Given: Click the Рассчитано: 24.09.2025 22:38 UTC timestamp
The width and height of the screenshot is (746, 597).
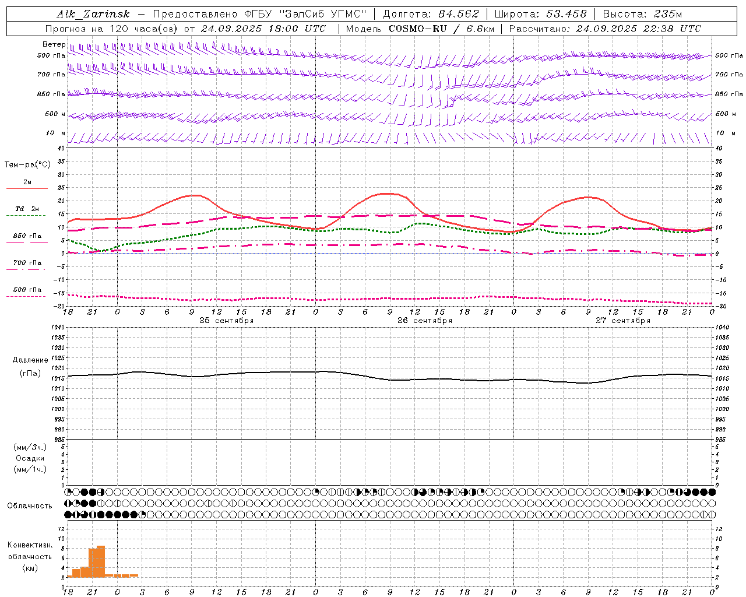Looking at the screenshot, I should [605, 29].
